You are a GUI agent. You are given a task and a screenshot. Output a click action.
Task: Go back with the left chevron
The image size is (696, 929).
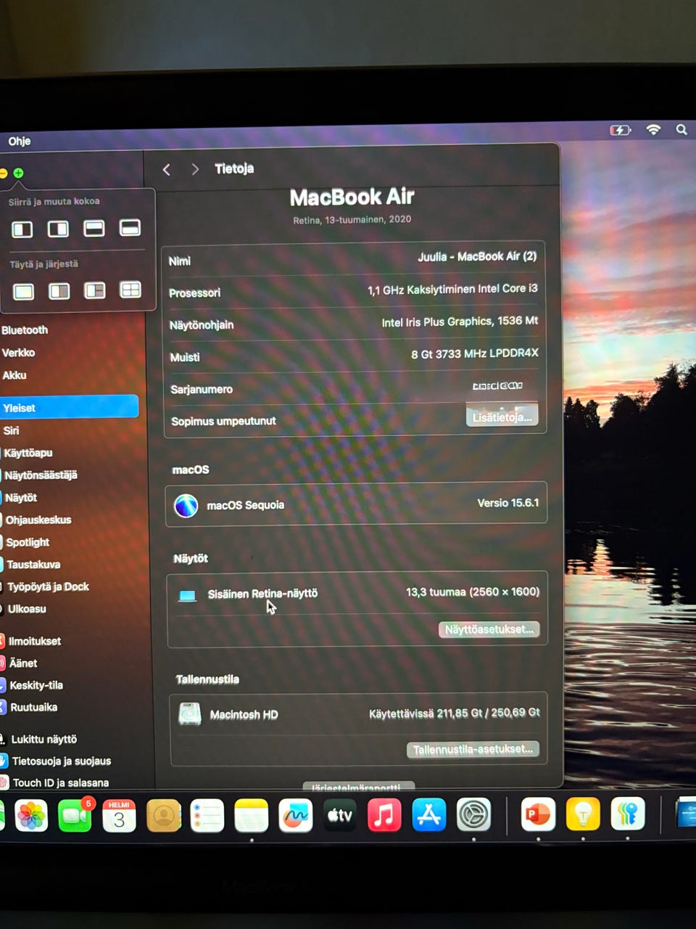click(167, 169)
